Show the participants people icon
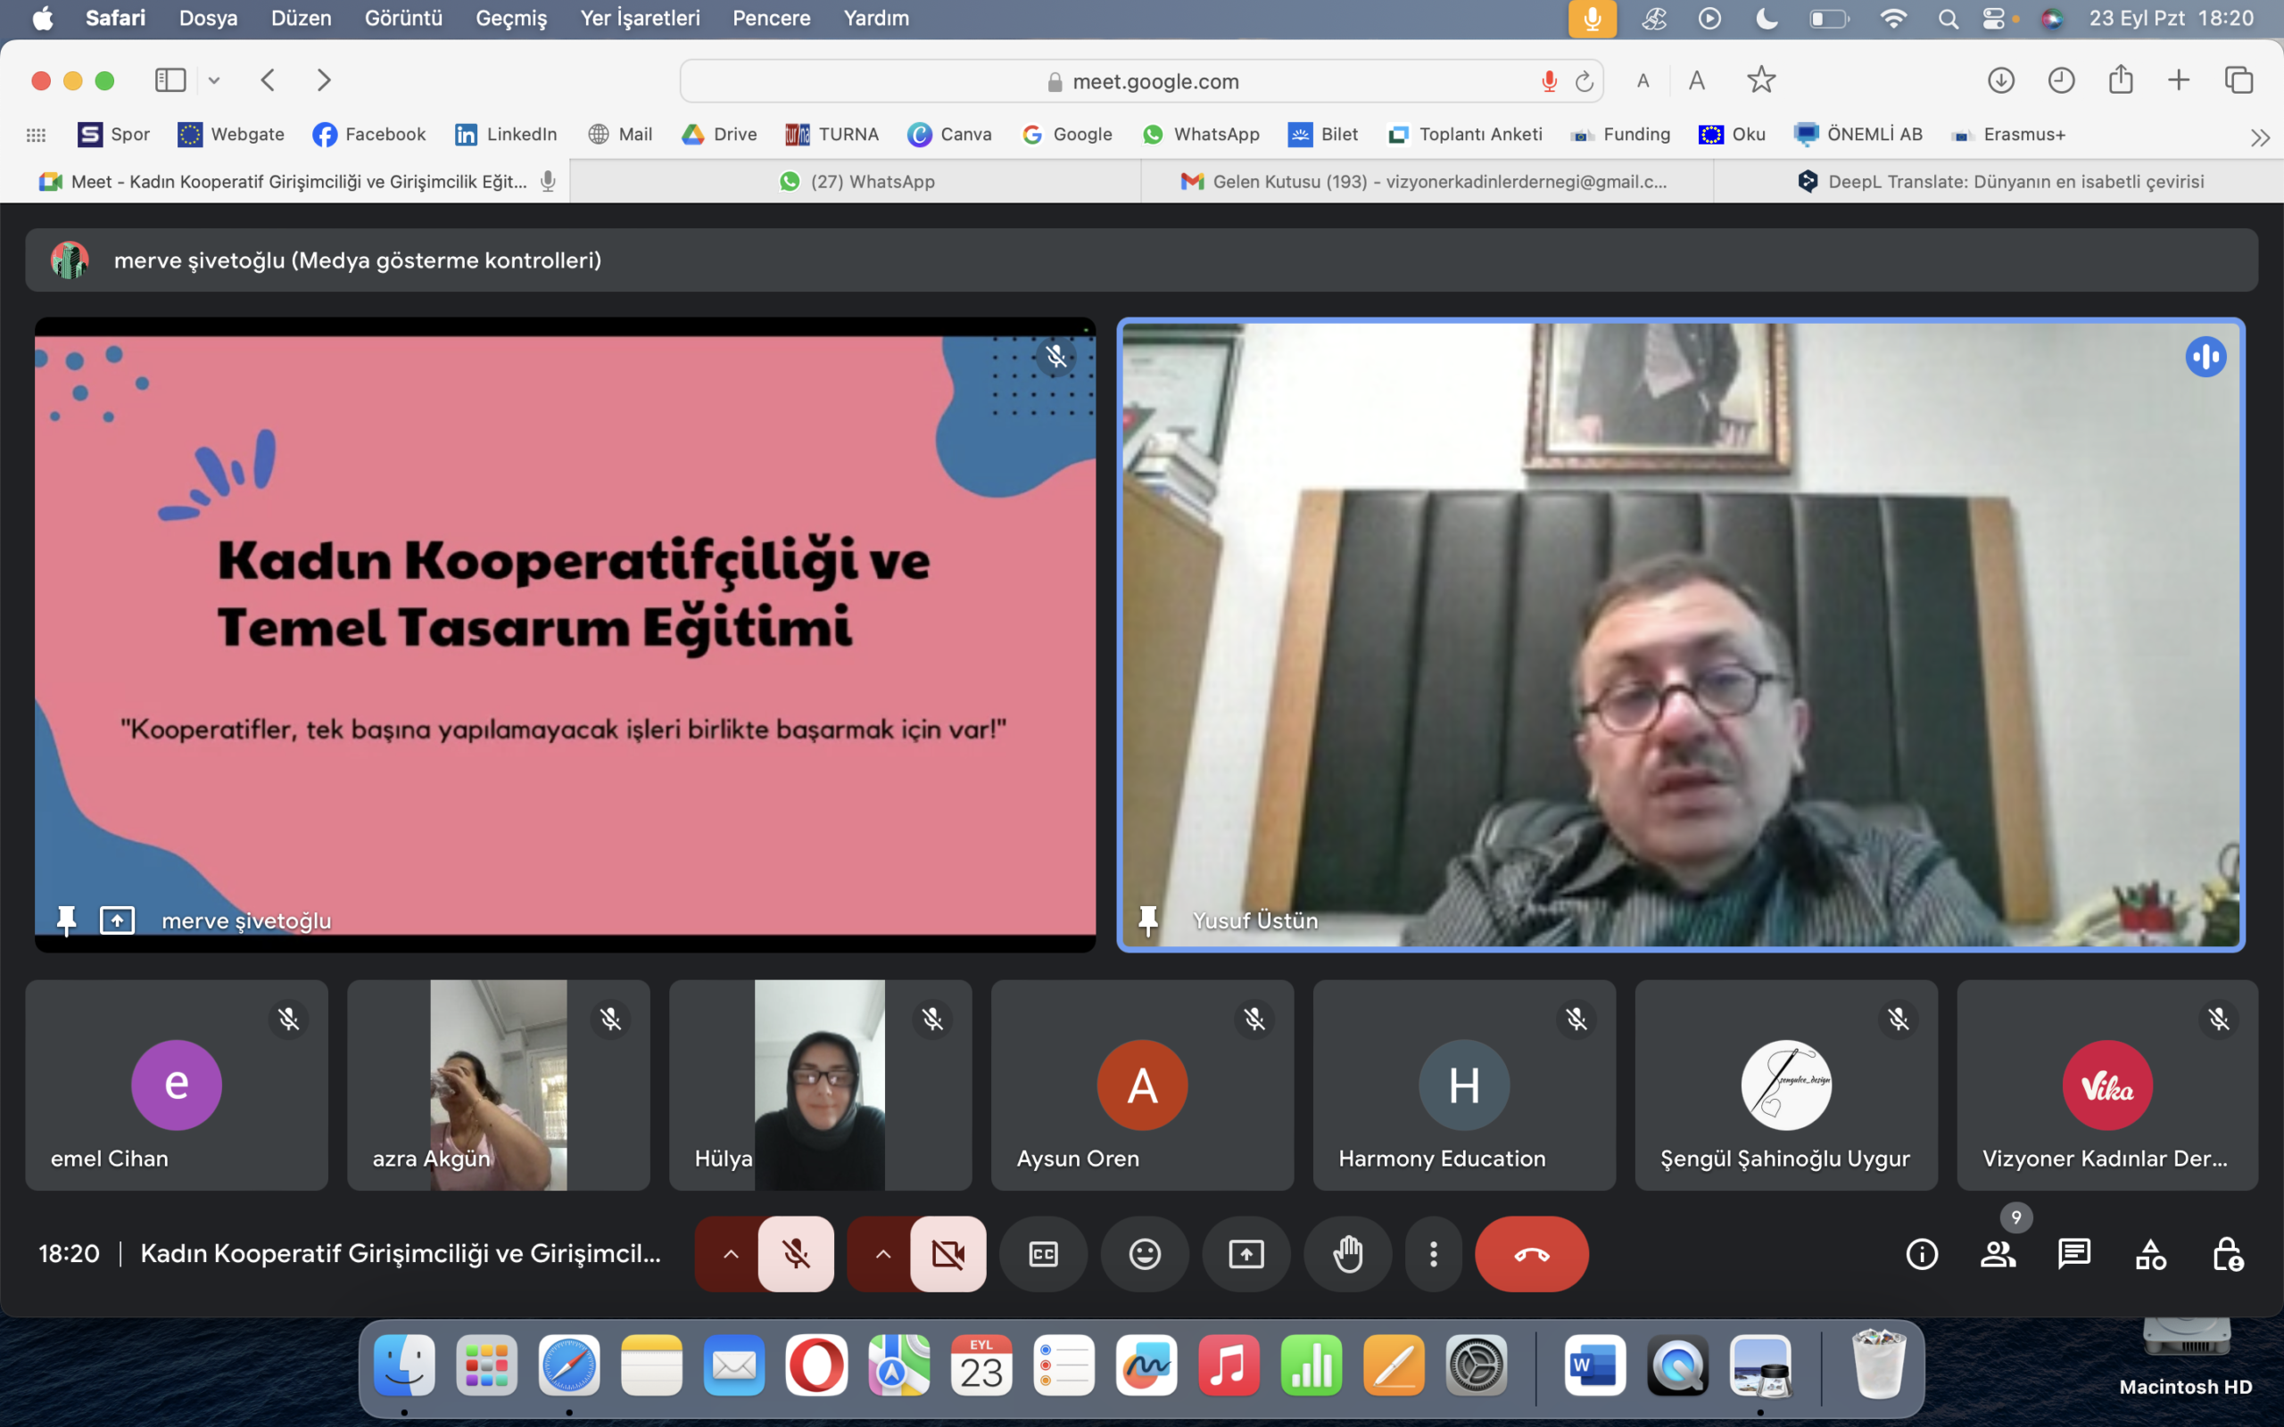This screenshot has height=1427, width=2284. 1997,1254
